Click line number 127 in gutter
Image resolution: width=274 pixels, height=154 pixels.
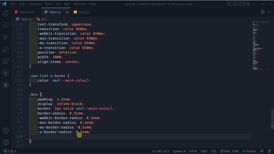click(20, 76)
